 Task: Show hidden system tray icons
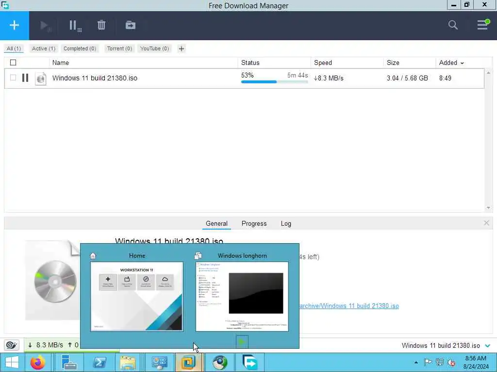[x=416, y=362]
